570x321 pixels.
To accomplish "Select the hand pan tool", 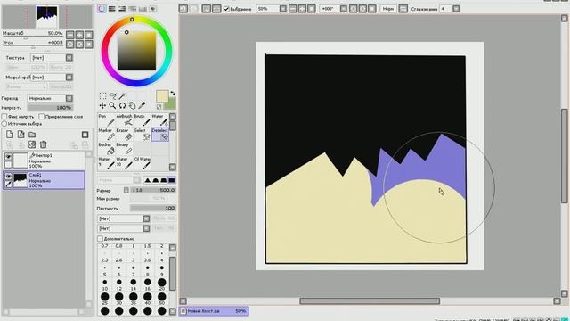I will pyautogui.click(x=132, y=105).
